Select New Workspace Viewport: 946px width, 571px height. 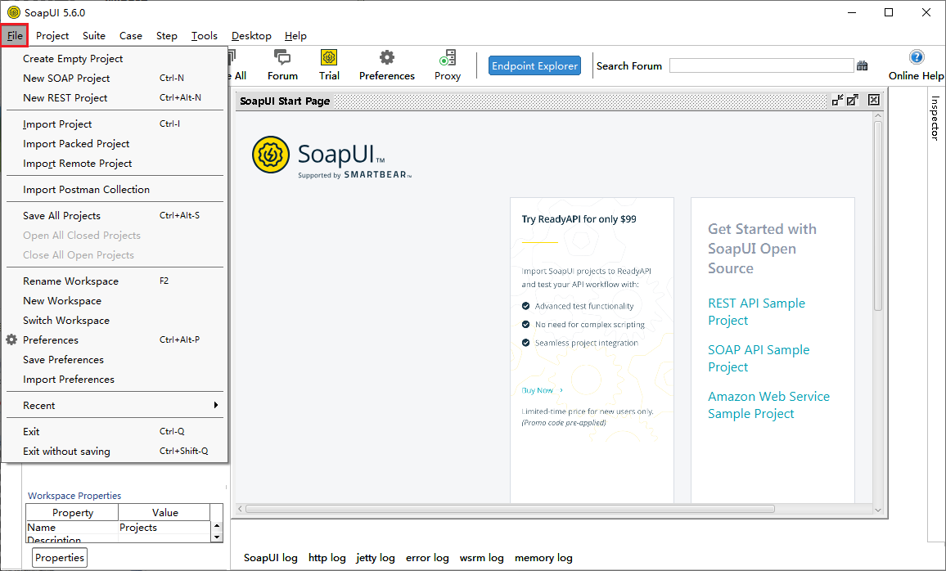click(115, 301)
